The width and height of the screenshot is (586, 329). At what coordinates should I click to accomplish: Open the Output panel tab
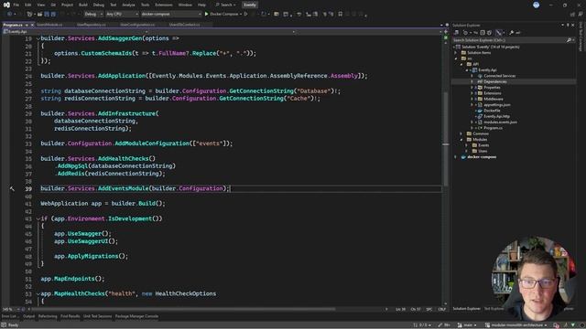(28, 316)
